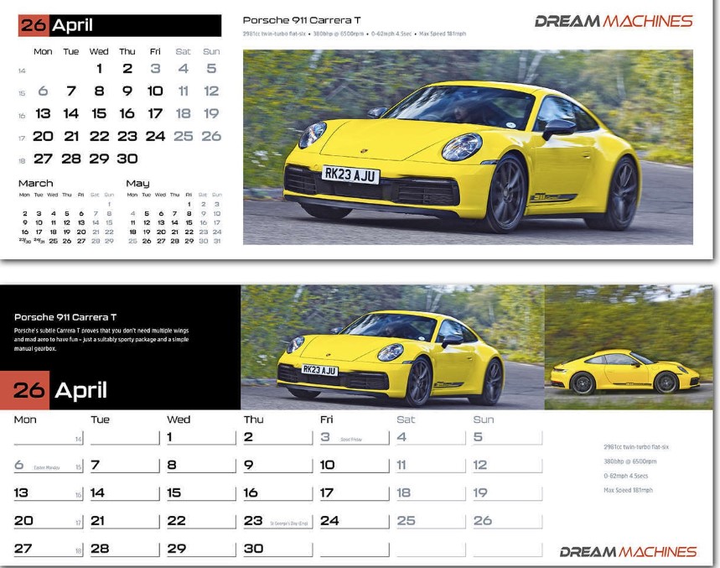Click the large yellow Porsche photo in the upper calendar
This screenshot has width=720, height=568.
click(x=468, y=147)
